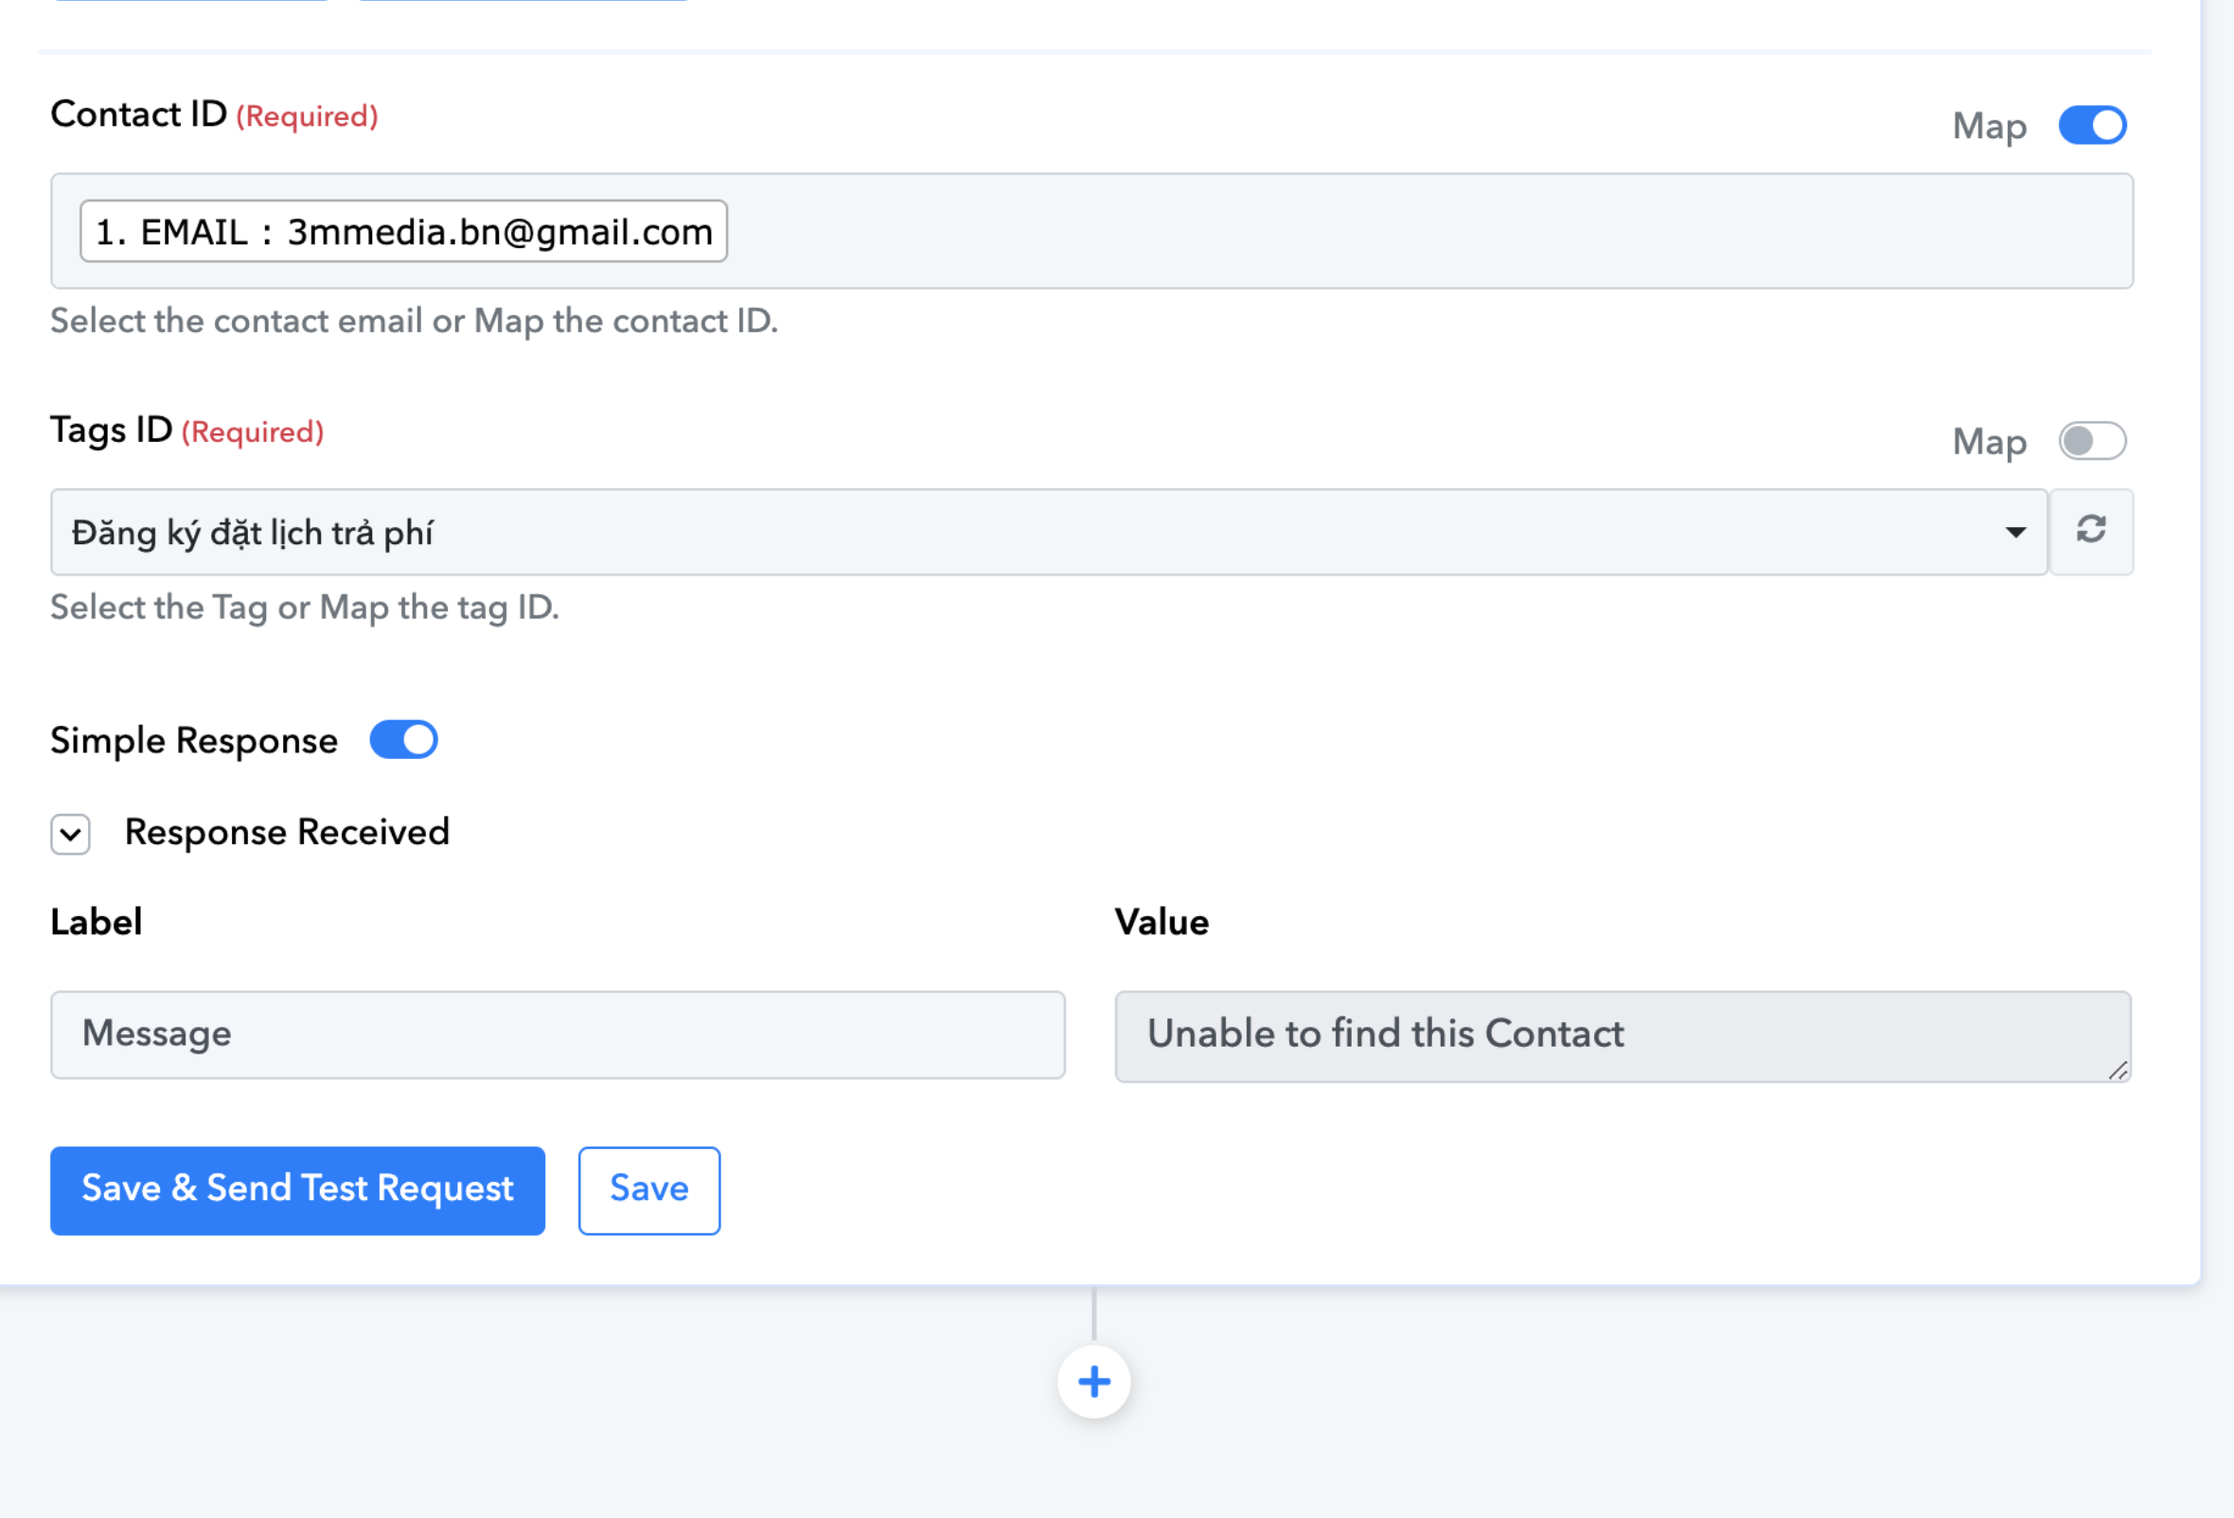Click the Unable to find this Contact value box
This screenshot has width=2234, height=1518.
[1622, 1035]
